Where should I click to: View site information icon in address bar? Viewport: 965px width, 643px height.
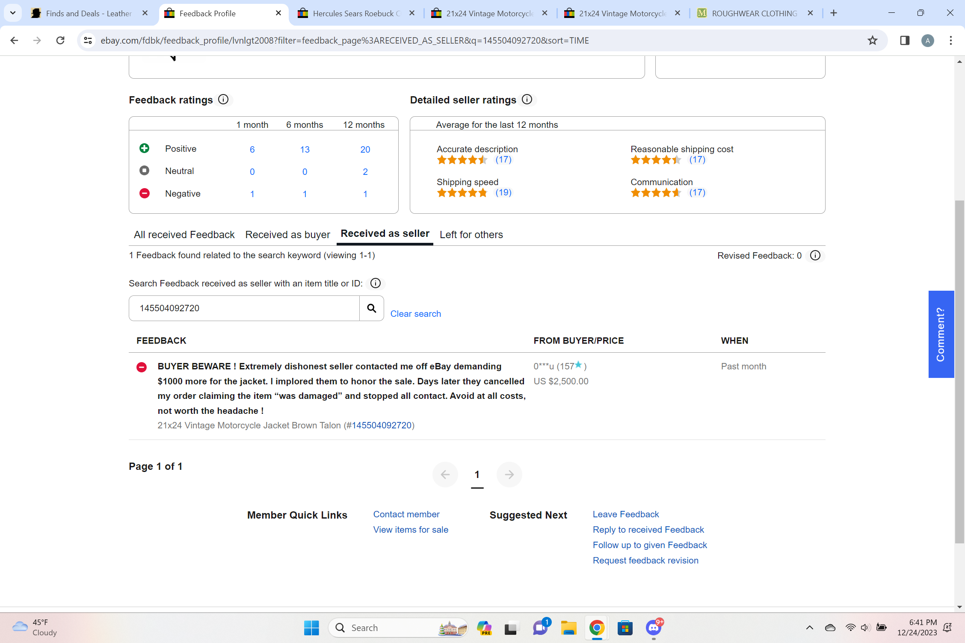click(x=88, y=41)
